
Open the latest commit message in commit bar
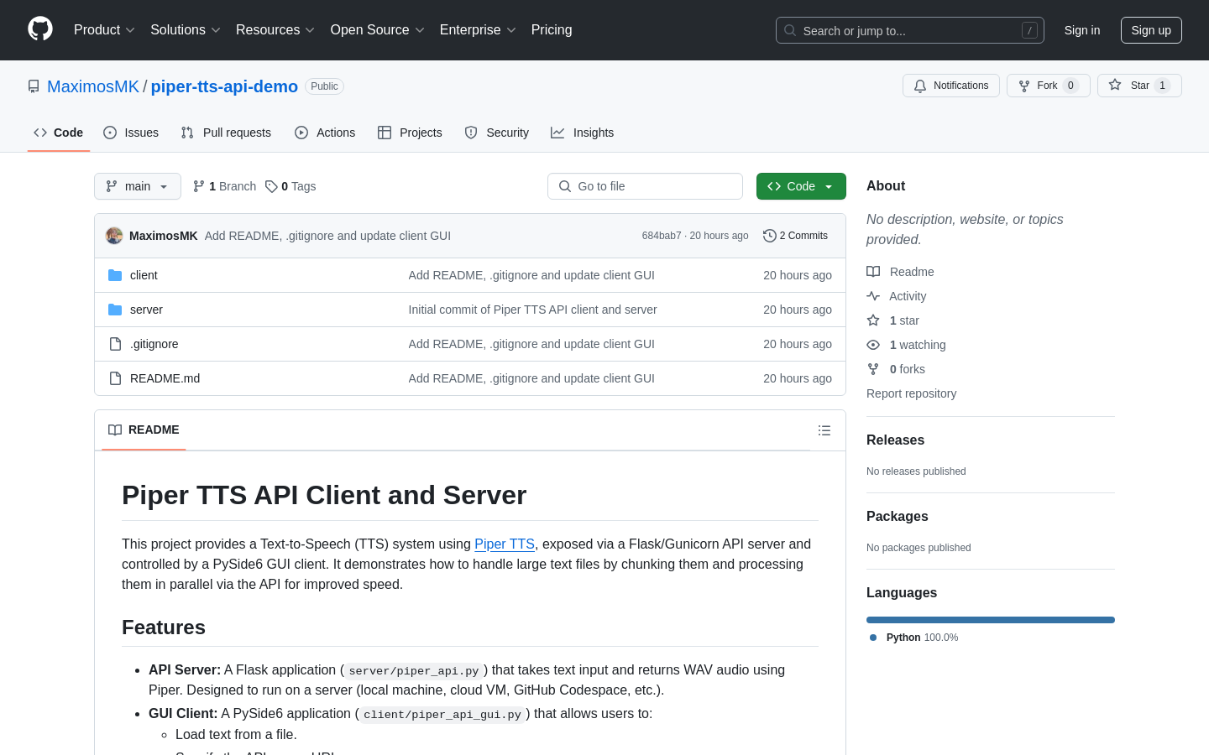[327, 236]
